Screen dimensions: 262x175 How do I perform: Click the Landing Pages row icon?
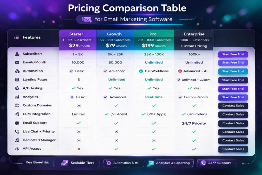click(17, 80)
